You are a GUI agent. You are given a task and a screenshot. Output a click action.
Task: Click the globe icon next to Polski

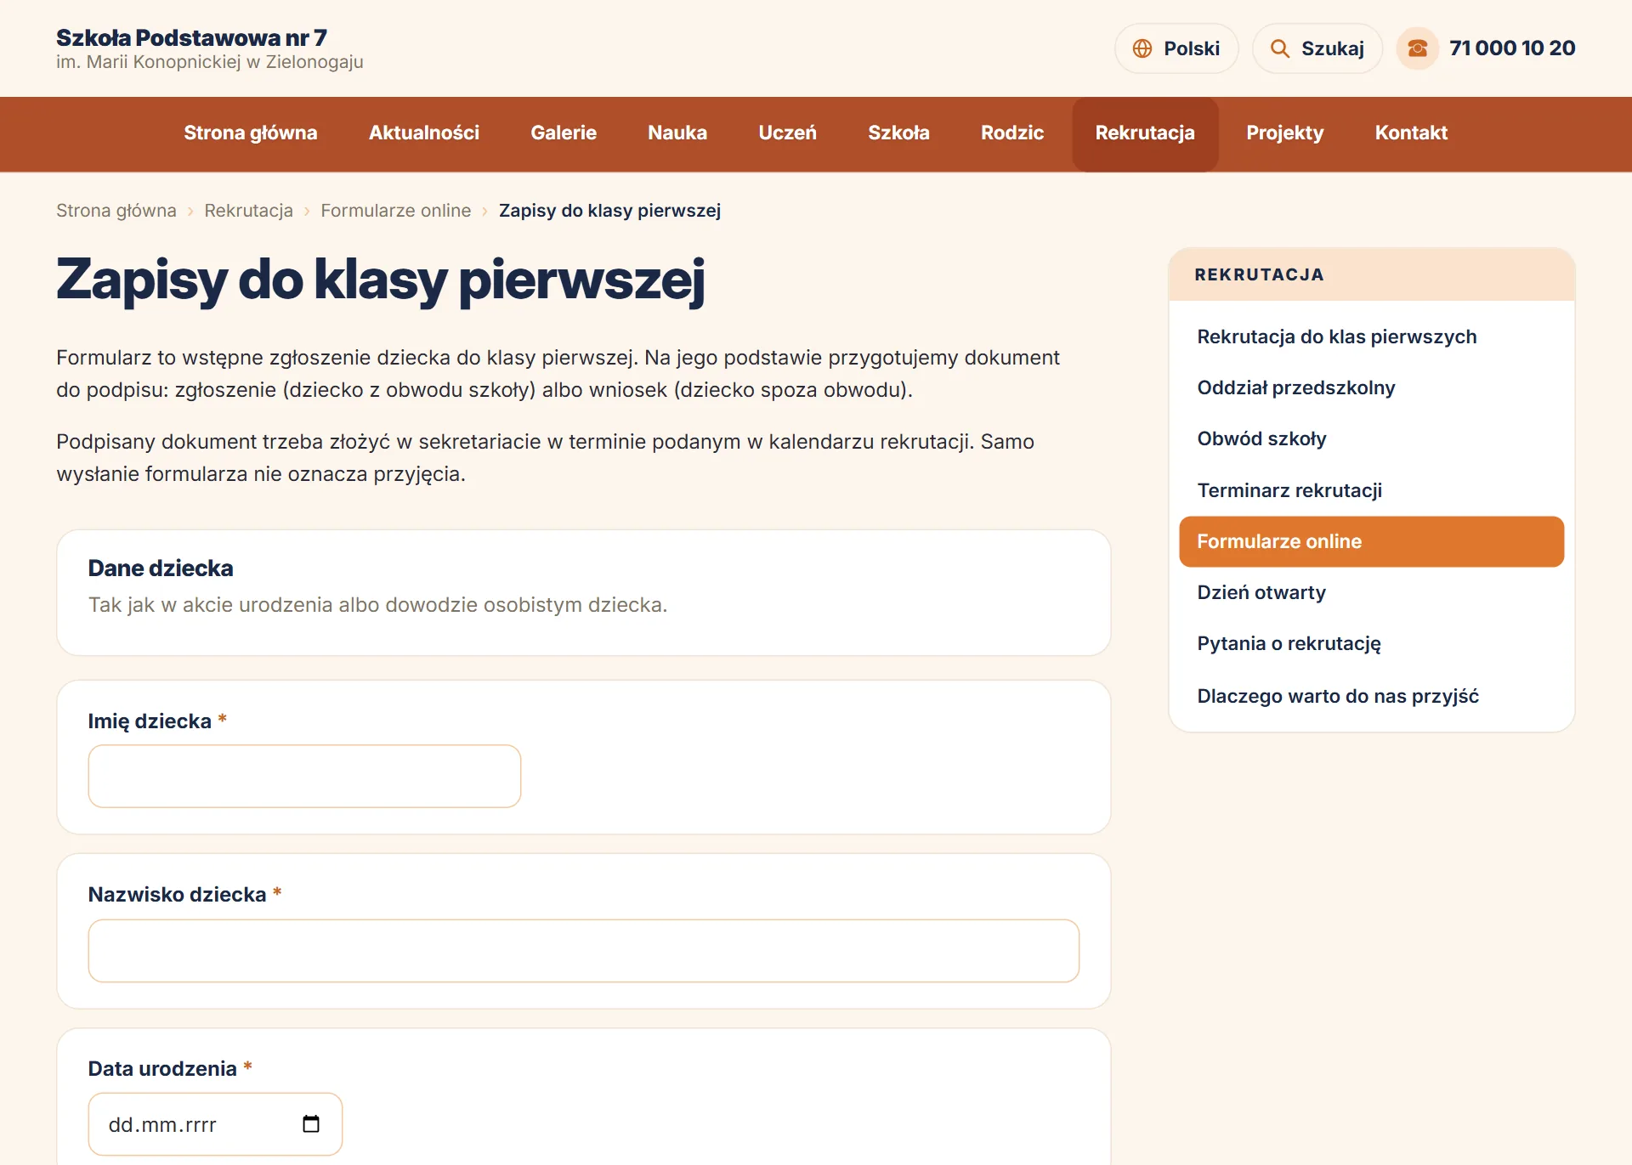pyautogui.click(x=1142, y=48)
